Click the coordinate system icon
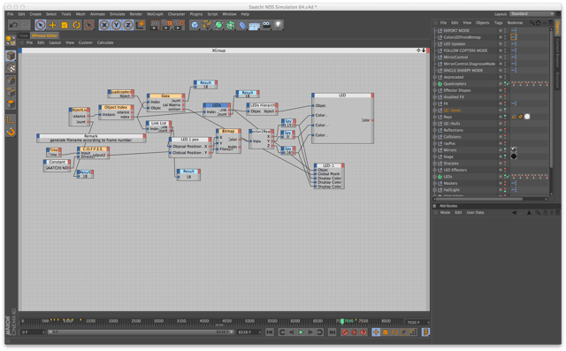The height and width of the screenshot is (351, 566). [140, 25]
